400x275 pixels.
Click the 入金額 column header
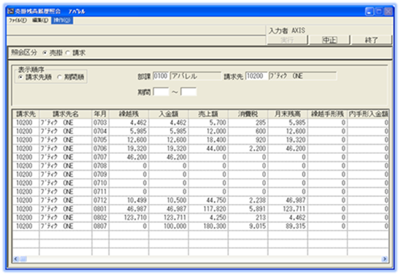(169, 114)
